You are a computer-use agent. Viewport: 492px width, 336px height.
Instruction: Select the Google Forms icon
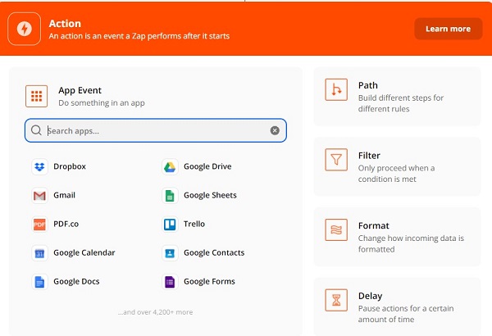pos(170,282)
